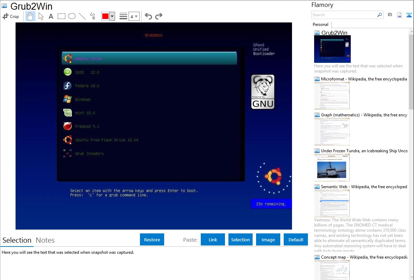Click the "Vastness: The World Wide Web" description text
414x280 pixels.
click(x=360, y=235)
